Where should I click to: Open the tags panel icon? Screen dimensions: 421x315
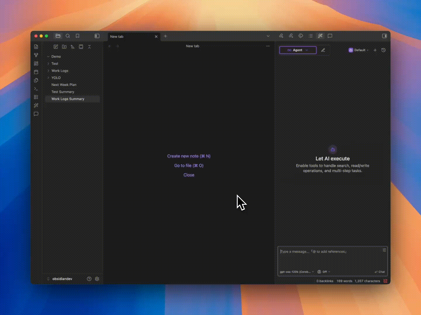tap(301, 36)
